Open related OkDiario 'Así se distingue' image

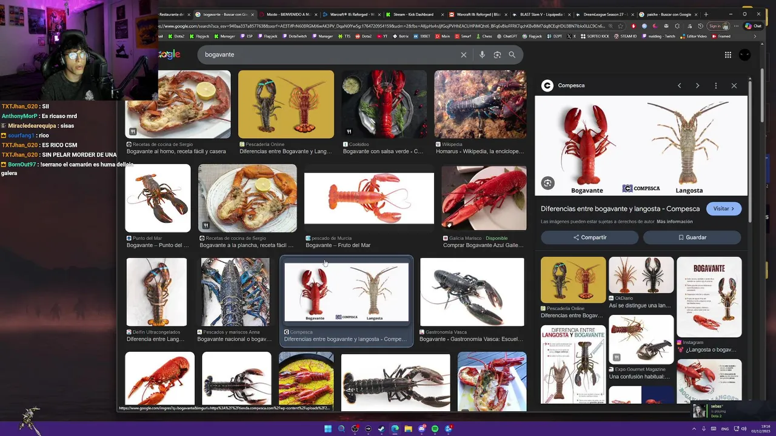pos(641,275)
